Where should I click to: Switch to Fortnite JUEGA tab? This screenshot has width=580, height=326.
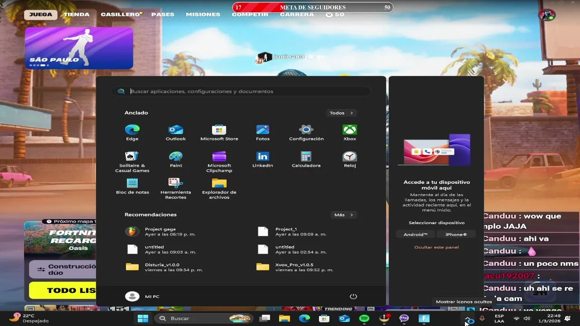[x=41, y=14]
